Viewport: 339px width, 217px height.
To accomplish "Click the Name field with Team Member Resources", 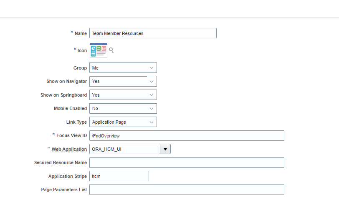I will coord(153,33).
